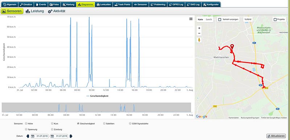Viewport: 290px width, 140px height.
Task: Select the Diagramme tab
Action: click(x=86, y=4)
